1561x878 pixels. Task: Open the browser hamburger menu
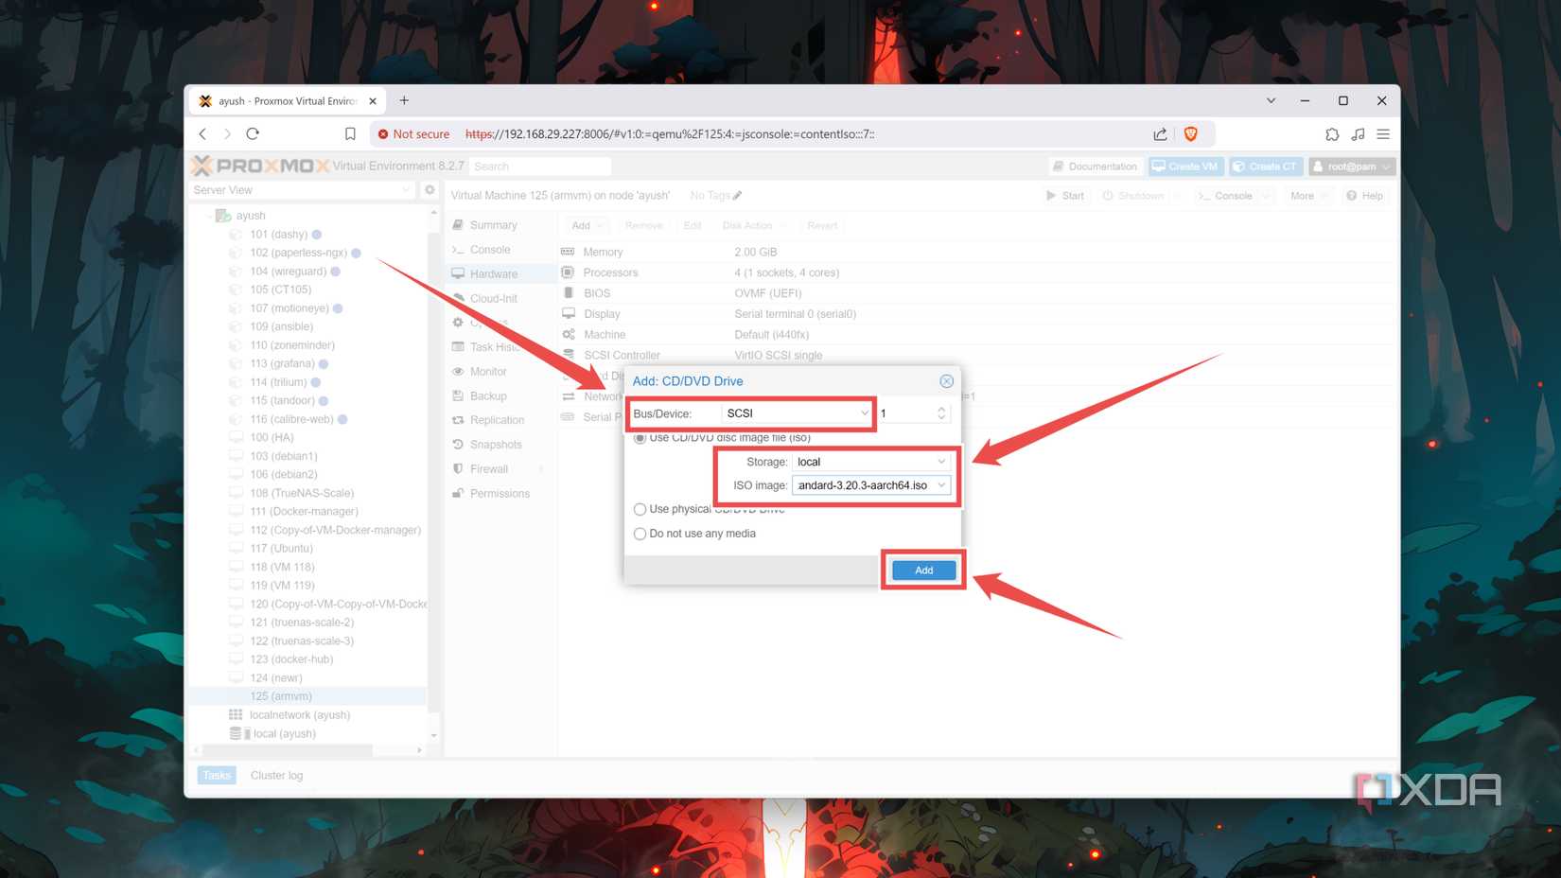pyautogui.click(x=1383, y=134)
